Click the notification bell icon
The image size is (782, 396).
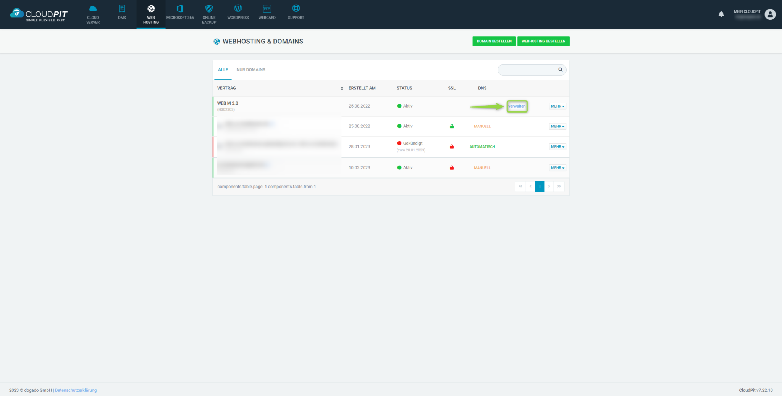tap(721, 14)
